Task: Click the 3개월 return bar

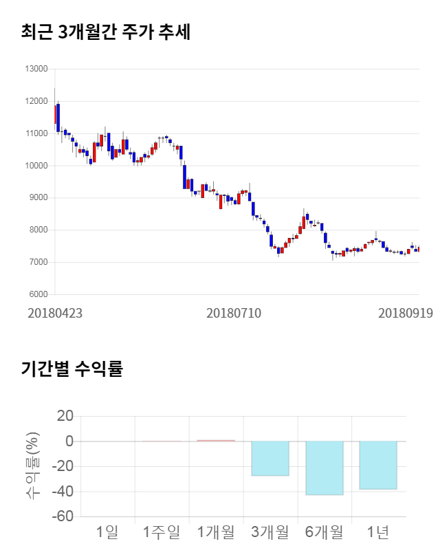Action: (270, 458)
